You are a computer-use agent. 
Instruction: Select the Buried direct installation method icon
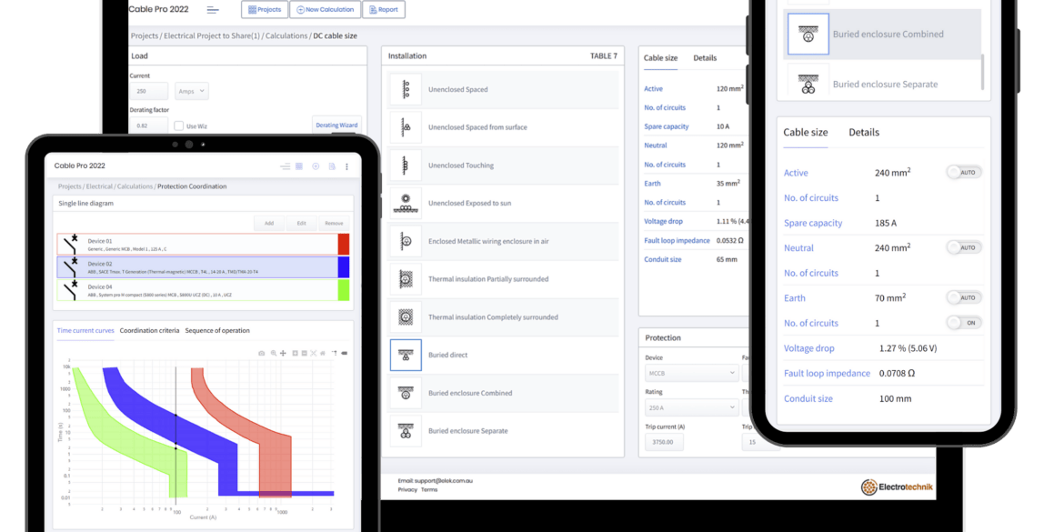click(405, 355)
